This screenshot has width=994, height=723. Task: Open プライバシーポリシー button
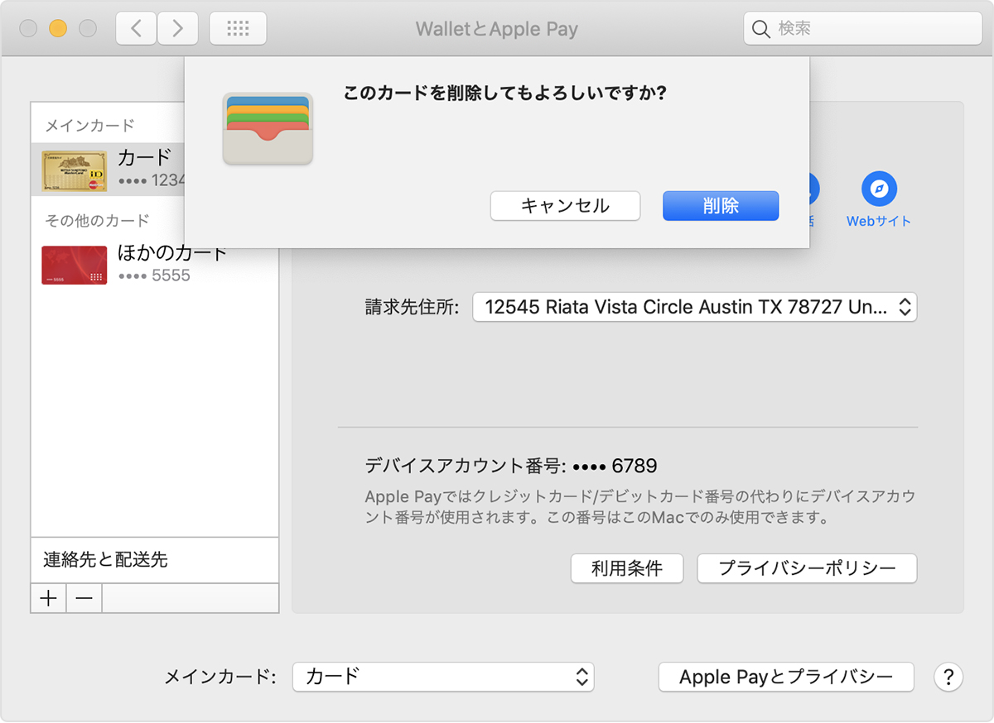807,568
